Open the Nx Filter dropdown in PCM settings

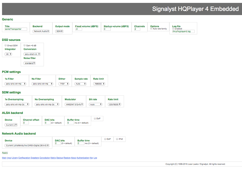tap(42, 84)
